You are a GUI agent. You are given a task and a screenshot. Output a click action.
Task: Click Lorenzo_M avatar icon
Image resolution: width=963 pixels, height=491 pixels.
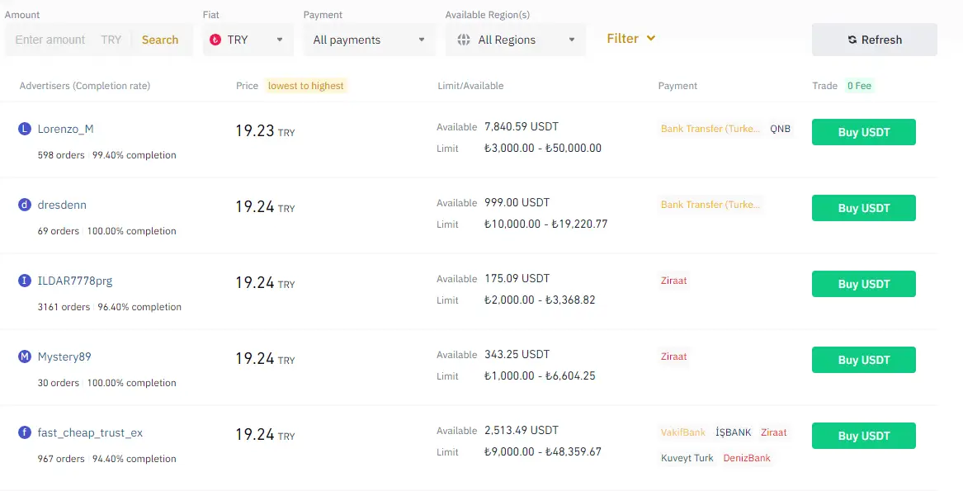(25, 129)
